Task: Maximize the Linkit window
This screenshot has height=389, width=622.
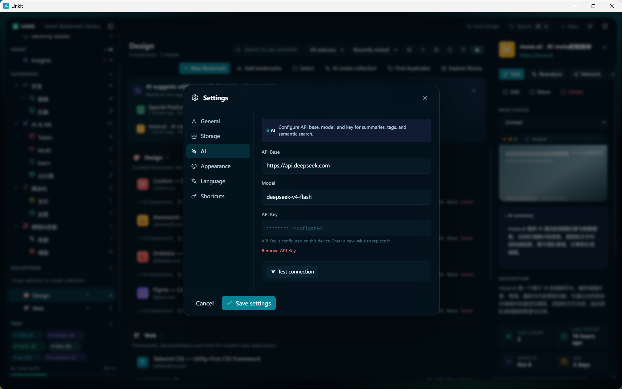Action: point(593,6)
